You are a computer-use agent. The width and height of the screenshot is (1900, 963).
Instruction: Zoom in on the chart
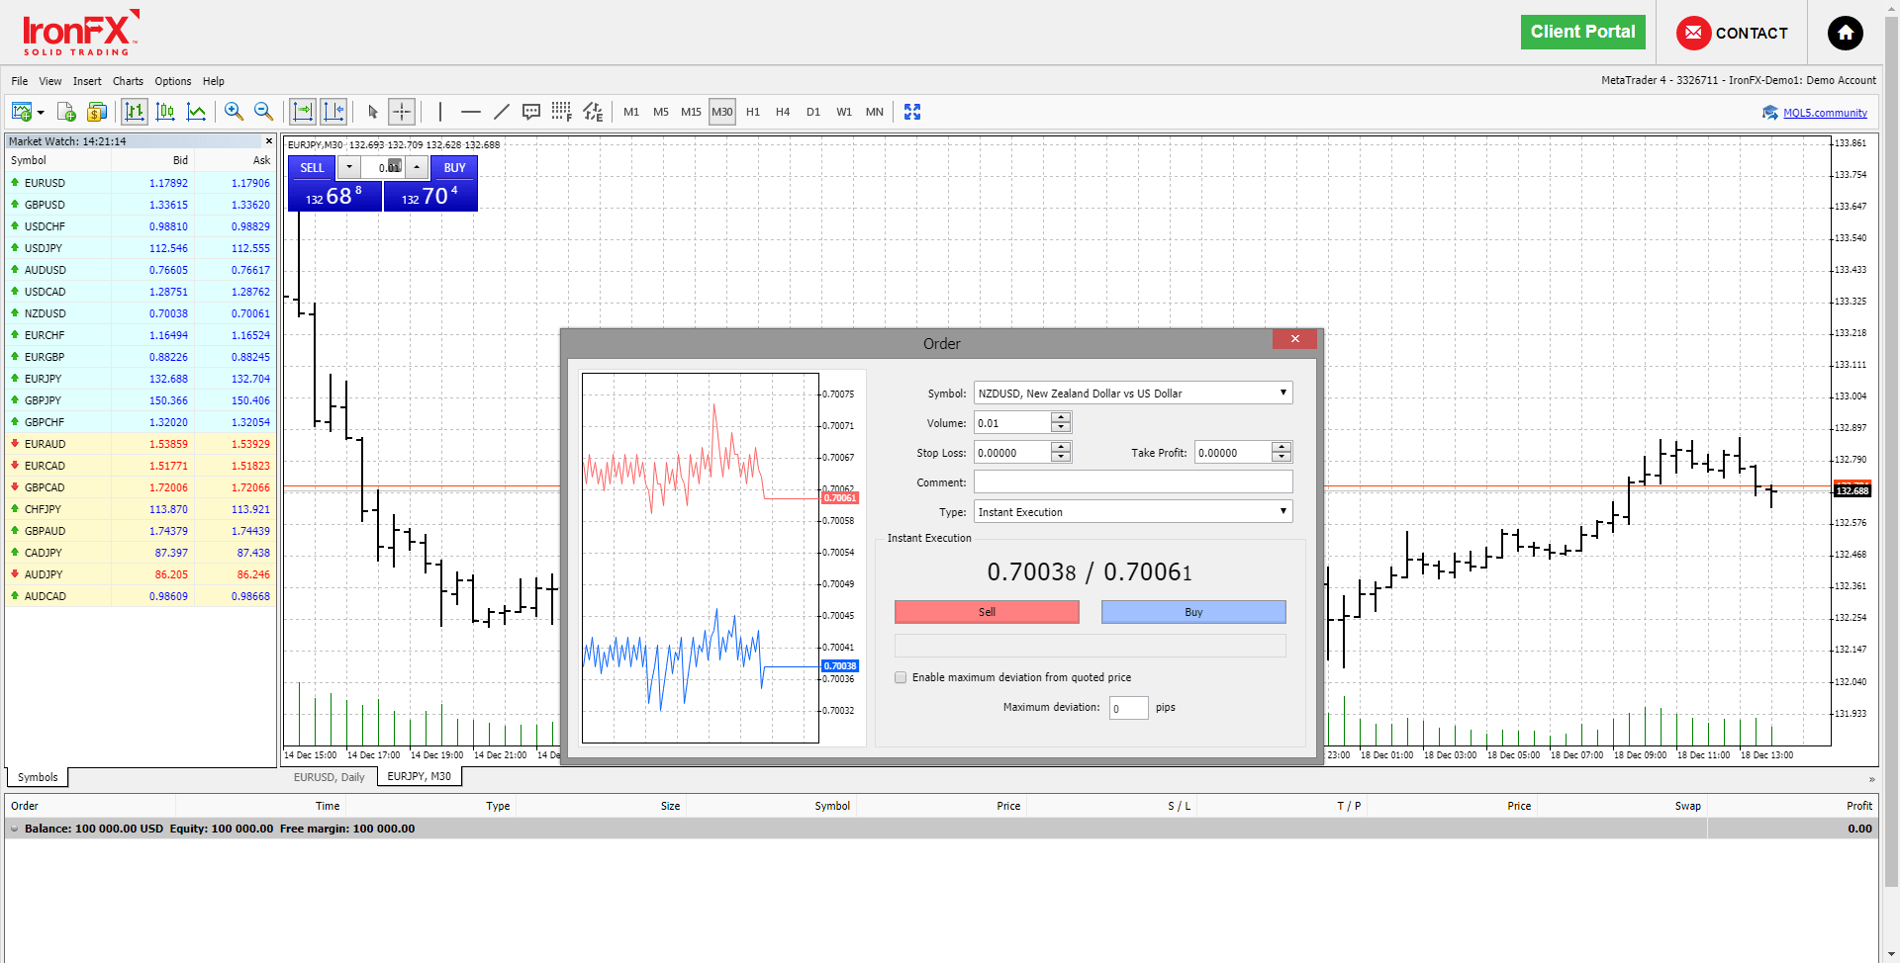234,112
